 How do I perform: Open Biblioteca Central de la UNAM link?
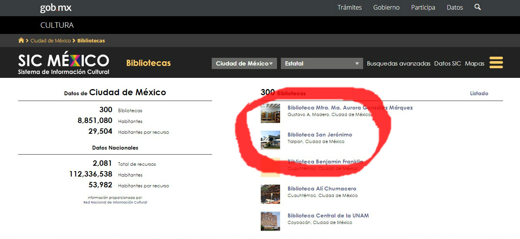point(328,215)
